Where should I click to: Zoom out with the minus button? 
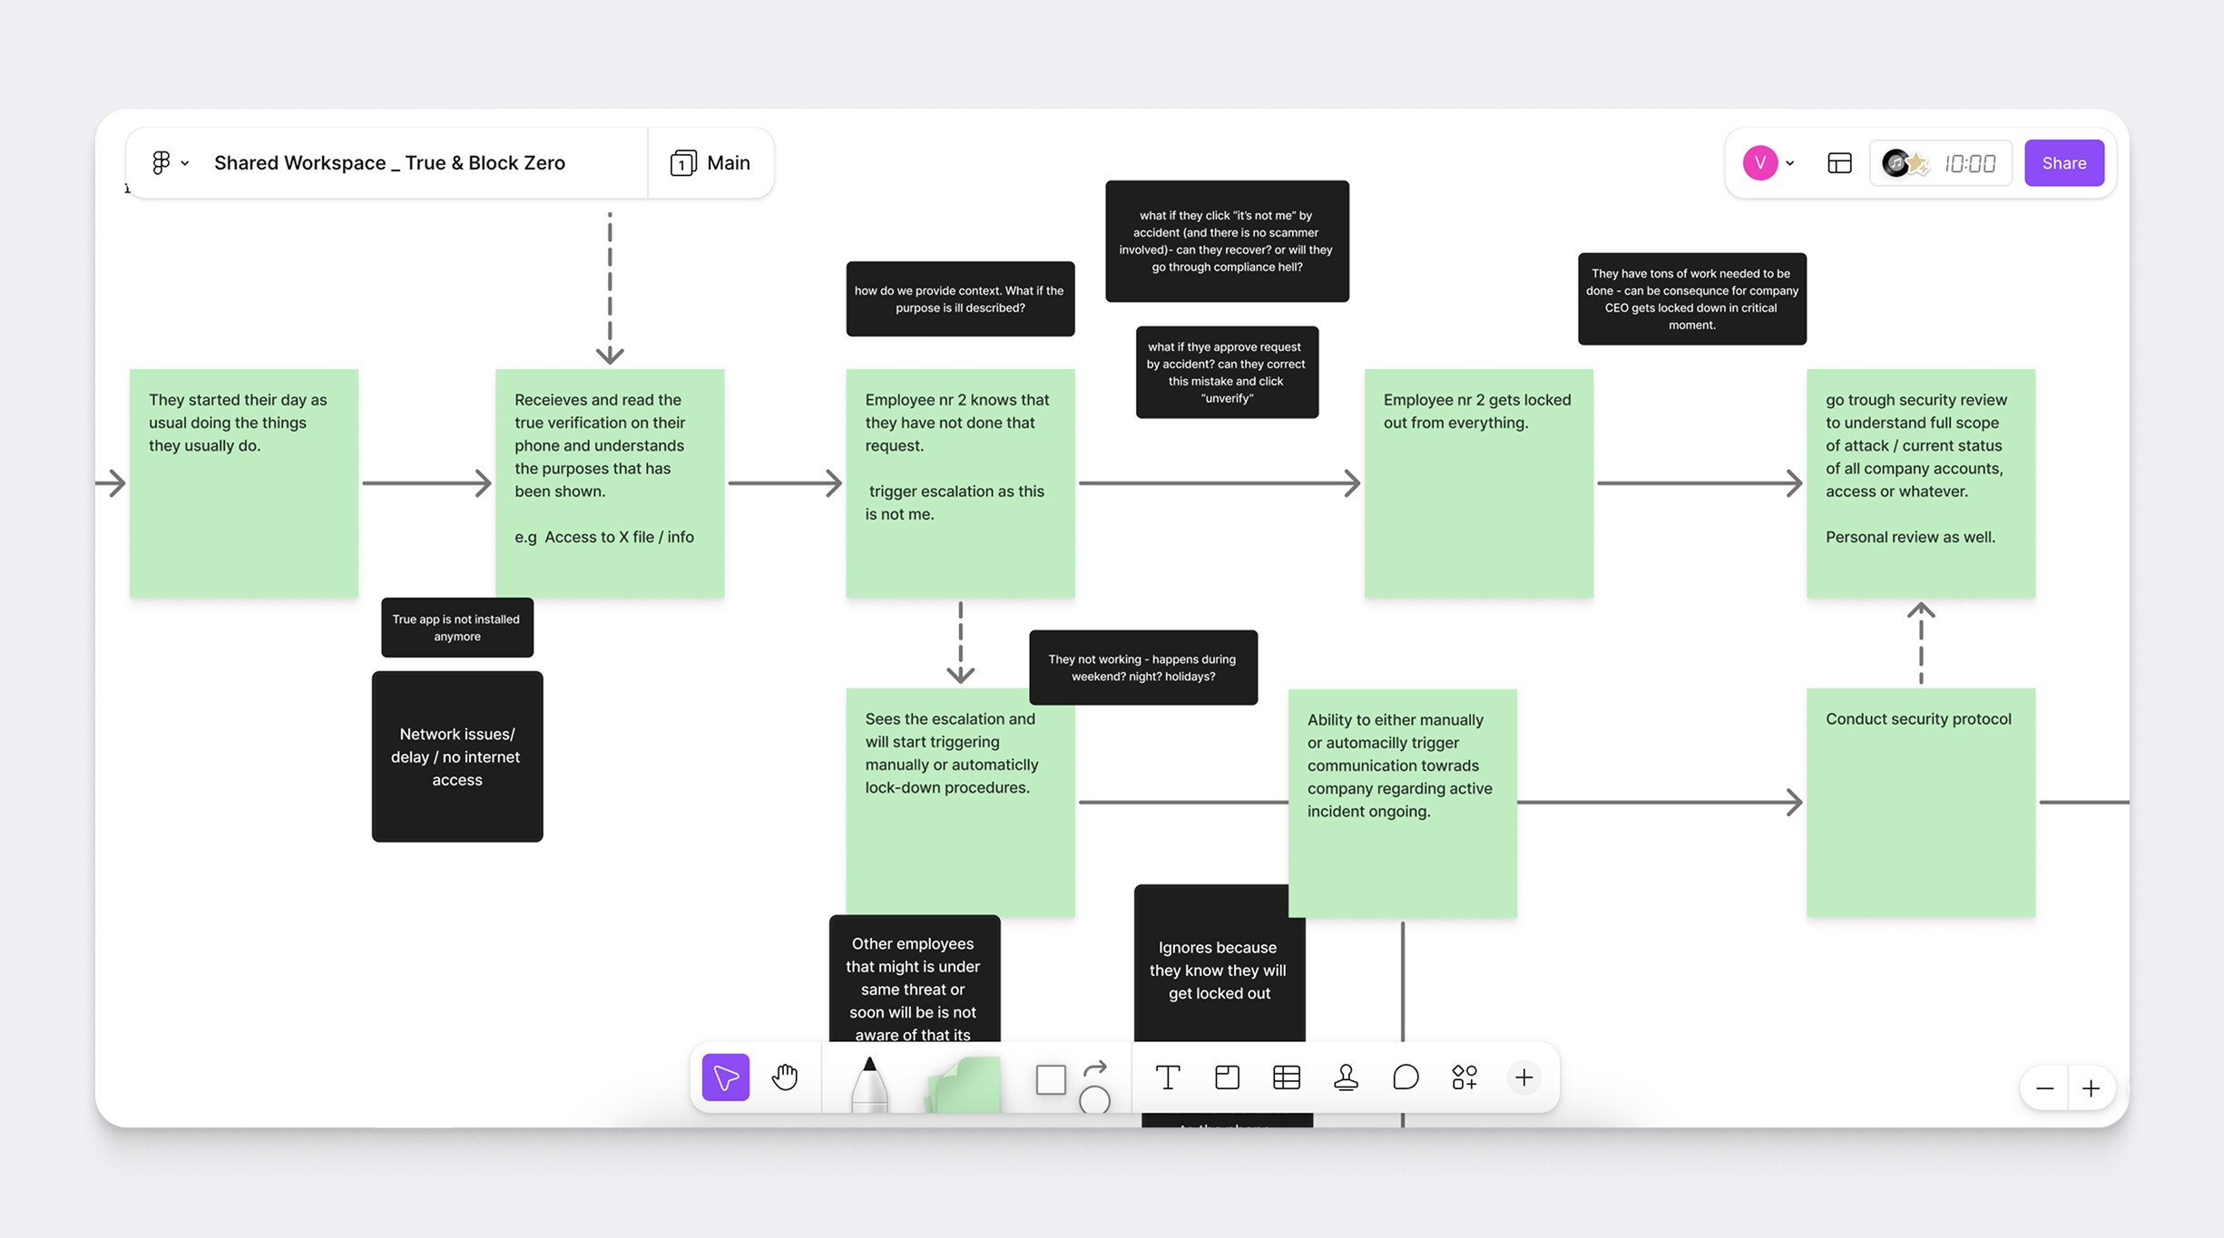[2044, 1087]
